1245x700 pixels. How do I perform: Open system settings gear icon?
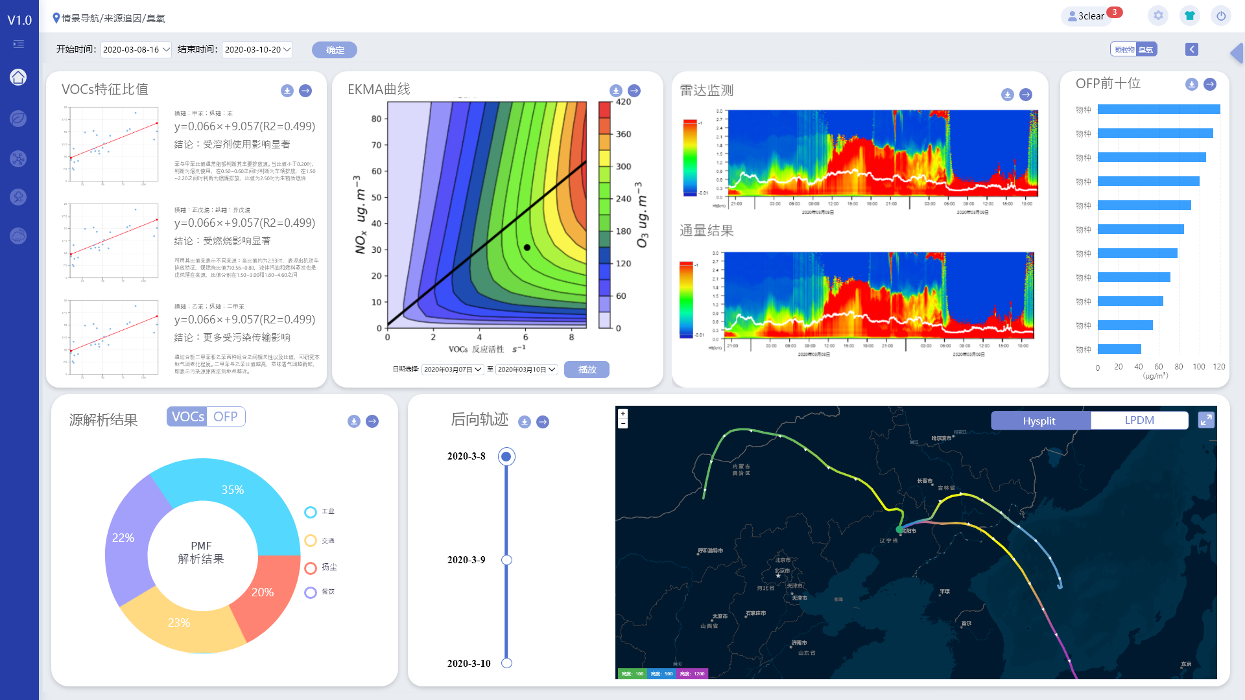pyautogui.click(x=1158, y=16)
